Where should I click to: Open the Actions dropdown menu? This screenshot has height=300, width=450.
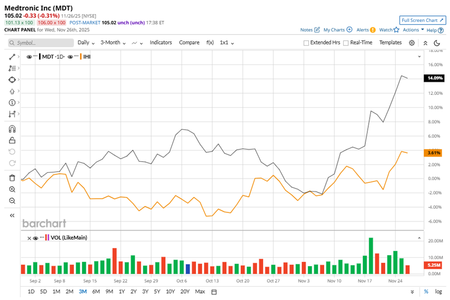(413, 29)
